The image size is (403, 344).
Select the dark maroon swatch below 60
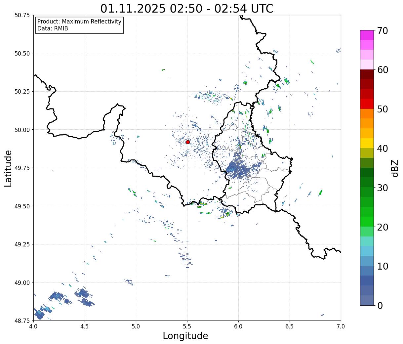click(367, 74)
